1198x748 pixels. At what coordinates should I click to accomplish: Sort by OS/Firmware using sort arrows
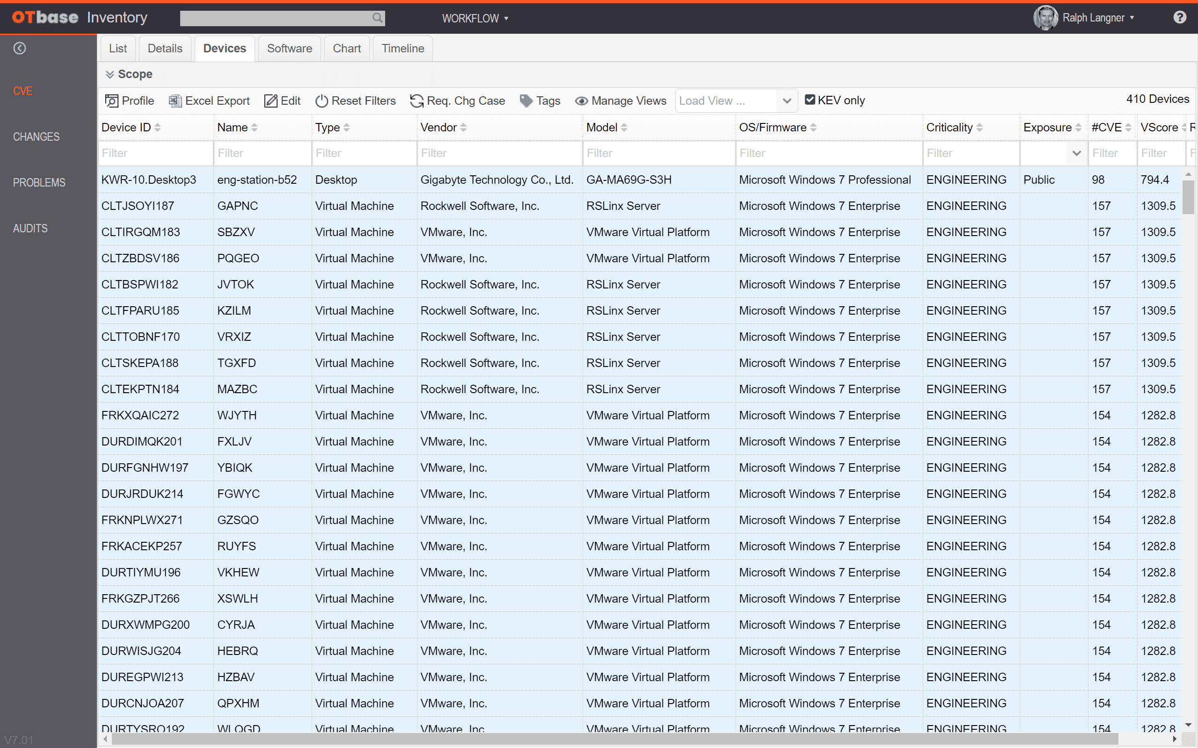[x=813, y=128]
